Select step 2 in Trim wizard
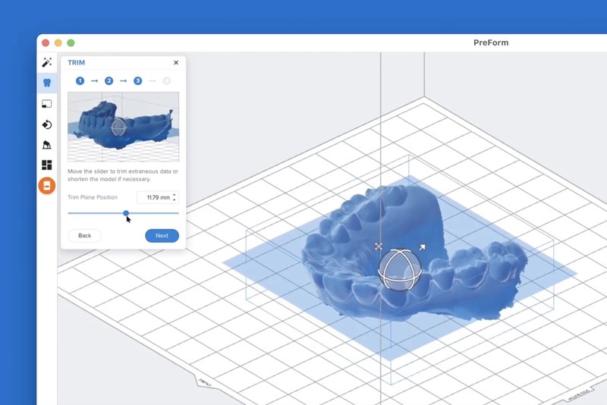 [x=109, y=80]
